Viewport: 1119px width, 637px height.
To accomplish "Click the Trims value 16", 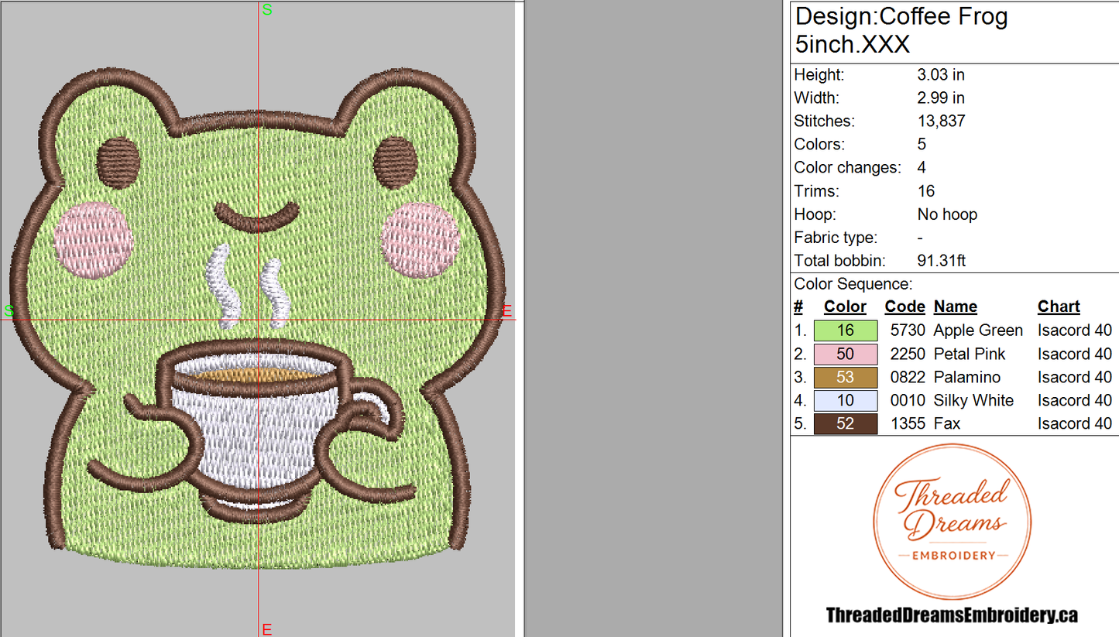I will pos(925,191).
